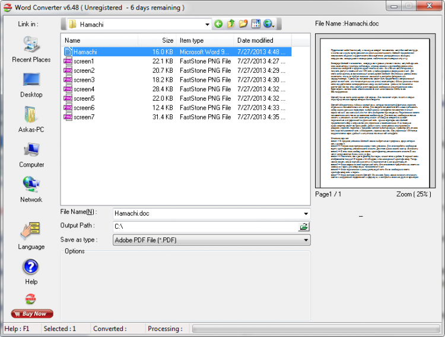Select the Hamachi Word document

pyautogui.click(x=177, y=52)
